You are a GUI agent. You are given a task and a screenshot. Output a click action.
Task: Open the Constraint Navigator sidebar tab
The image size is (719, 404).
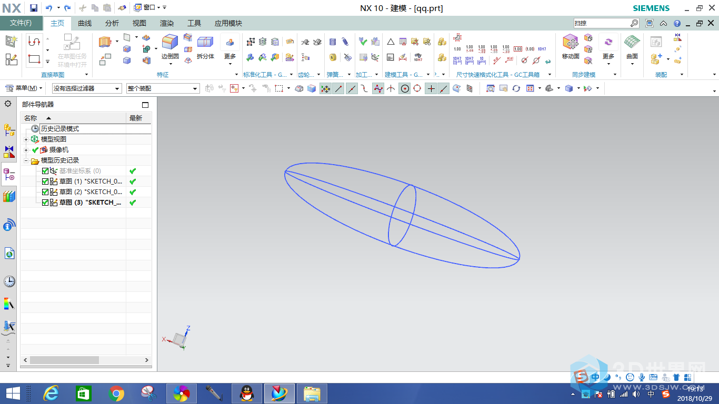[9, 152]
